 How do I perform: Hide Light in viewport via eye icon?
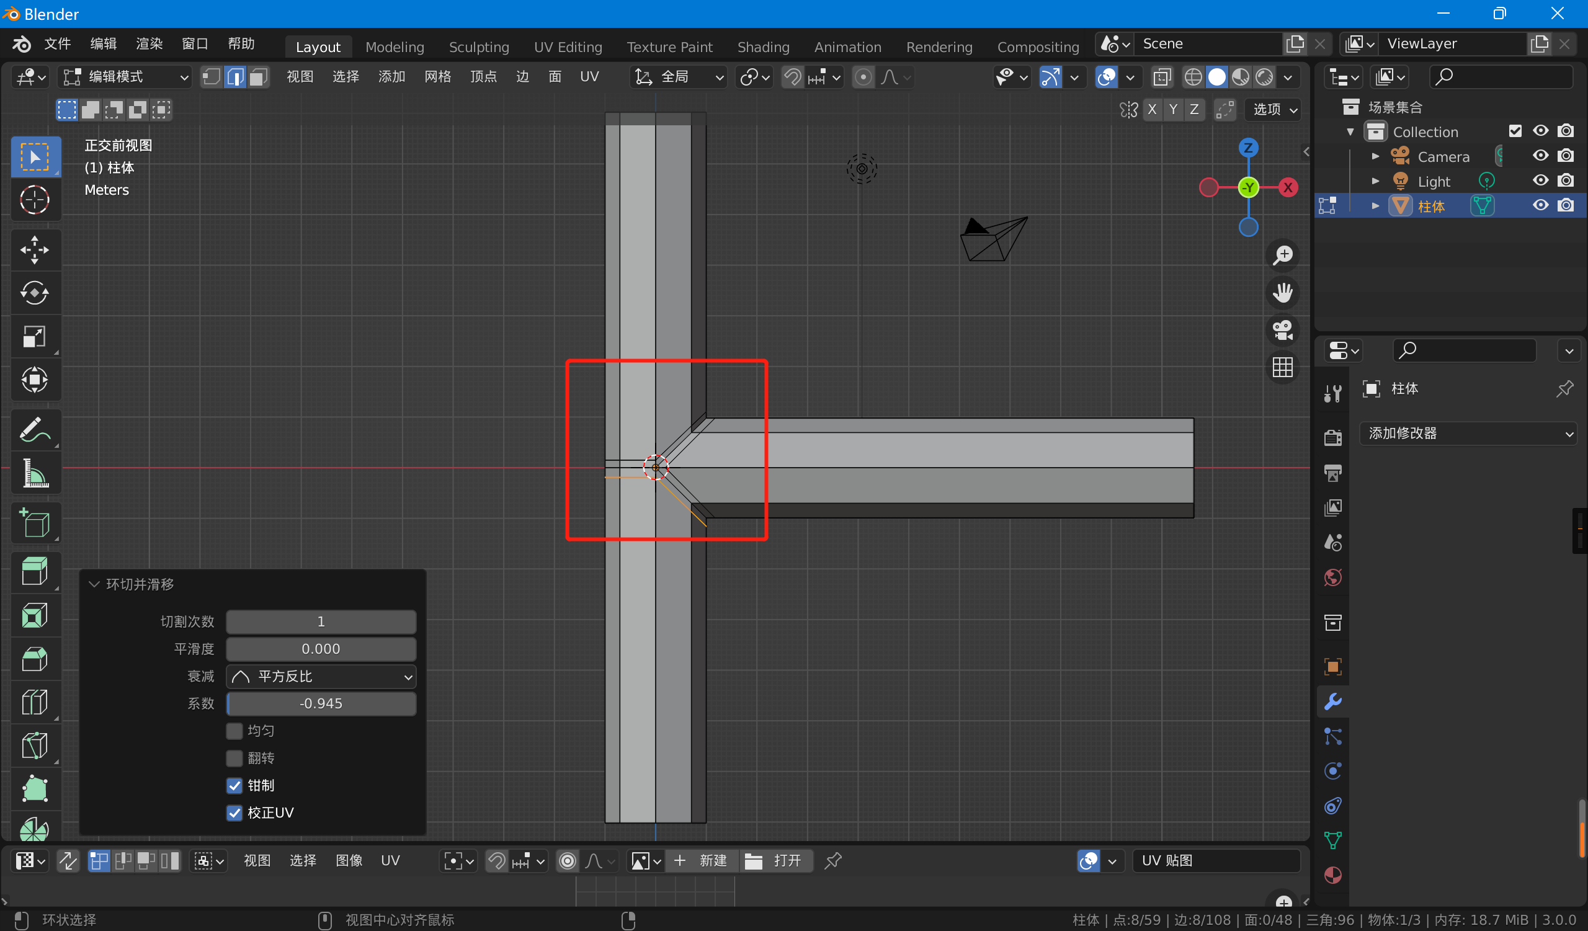coord(1540,180)
